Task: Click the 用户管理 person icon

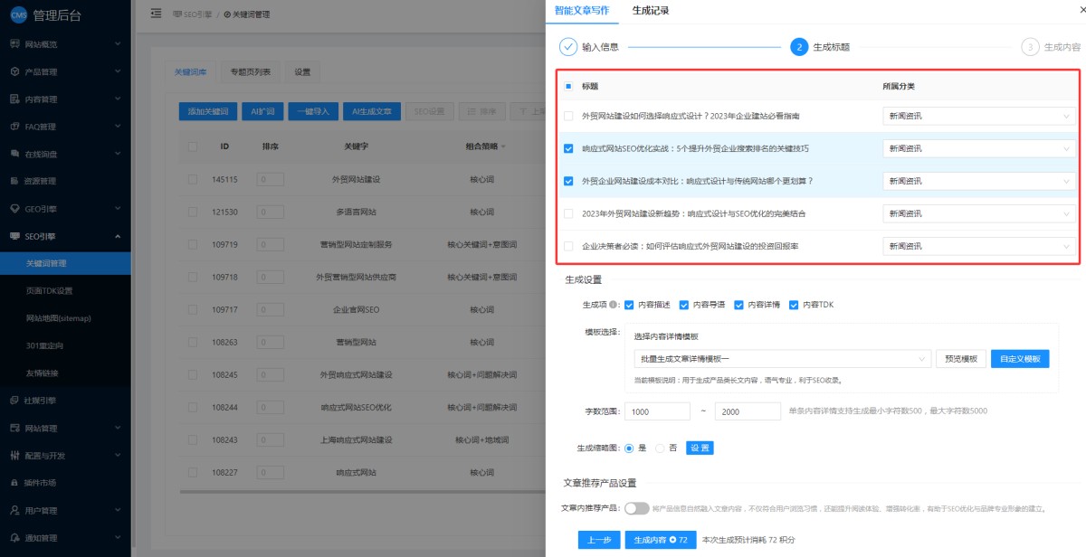Action: (x=14, y=511)
